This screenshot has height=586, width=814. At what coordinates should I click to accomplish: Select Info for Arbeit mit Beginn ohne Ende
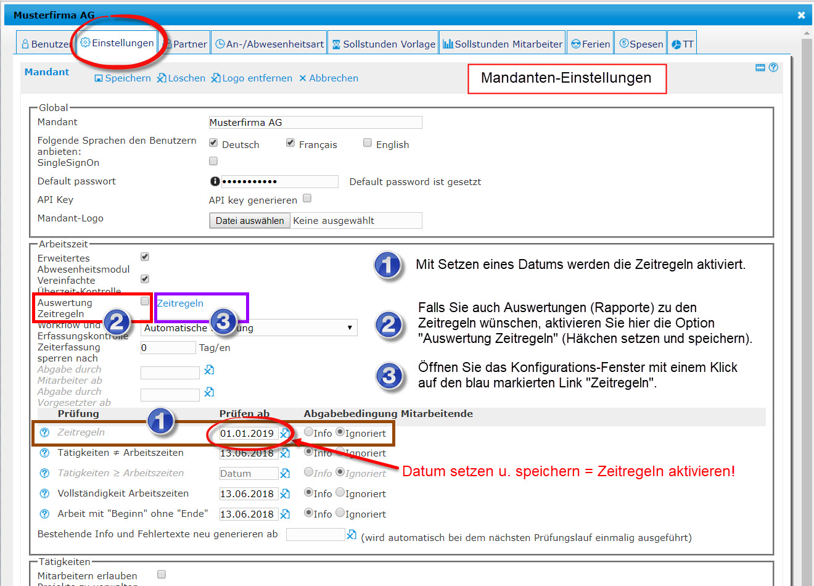click(x=309, y=513)
